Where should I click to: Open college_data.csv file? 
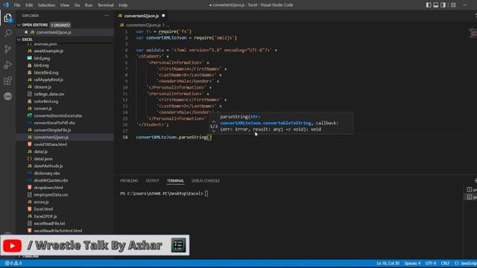49,95
